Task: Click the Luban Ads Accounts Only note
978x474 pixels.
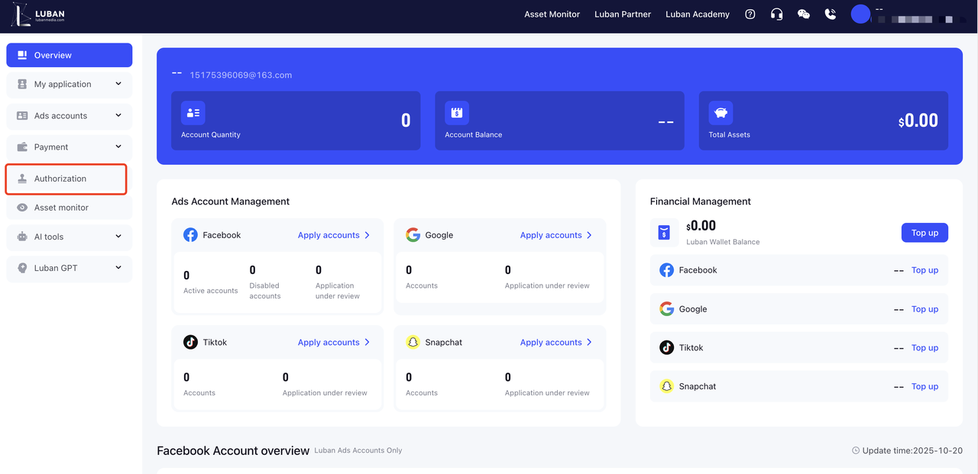Action: [x=358, y=450]
